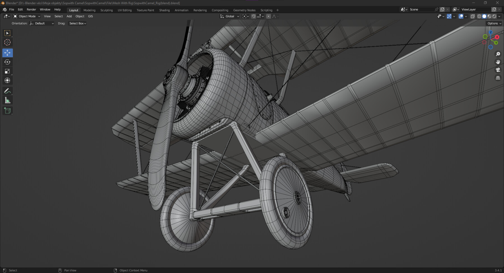Toggle Show Overlays in the viewport header
This screenshot has height=273, width=504.
461,16
